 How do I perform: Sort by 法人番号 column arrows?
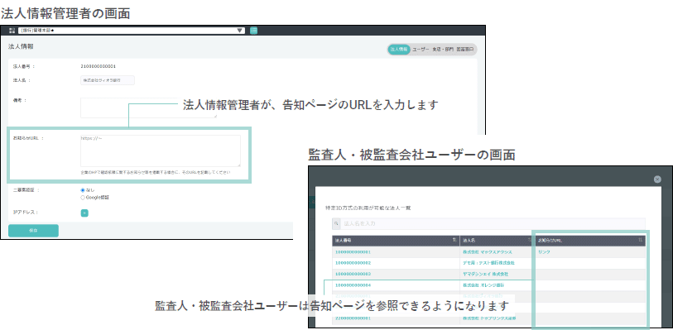(x=454, y=241)
